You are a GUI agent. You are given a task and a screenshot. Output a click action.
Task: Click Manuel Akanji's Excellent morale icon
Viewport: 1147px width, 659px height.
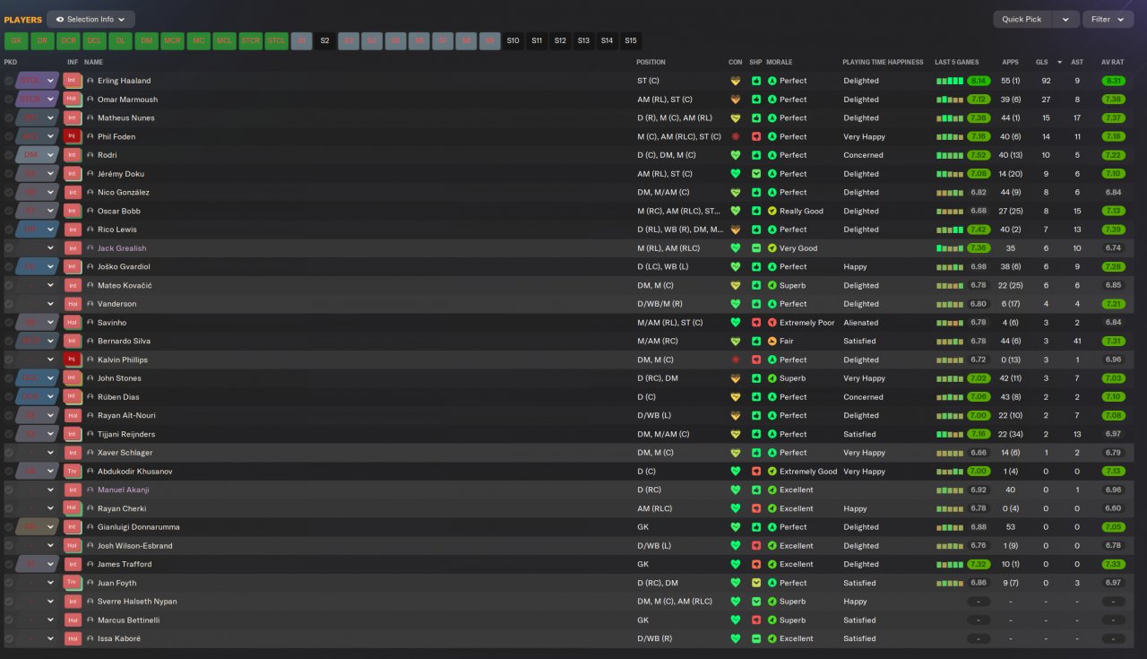tap(772, 490)
